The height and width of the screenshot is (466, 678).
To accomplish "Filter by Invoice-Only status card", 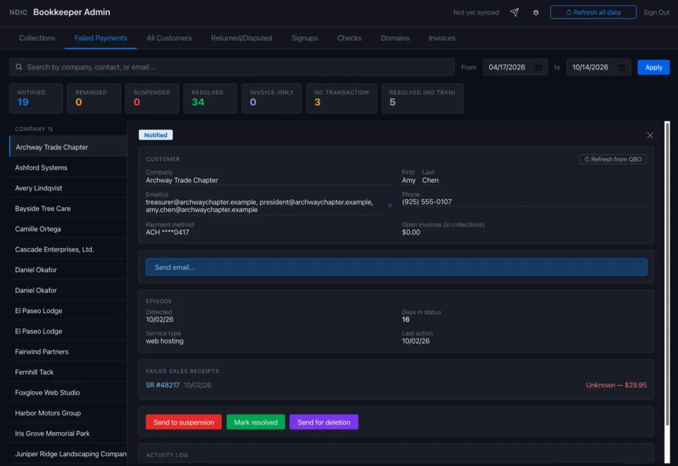I will 271,98.
